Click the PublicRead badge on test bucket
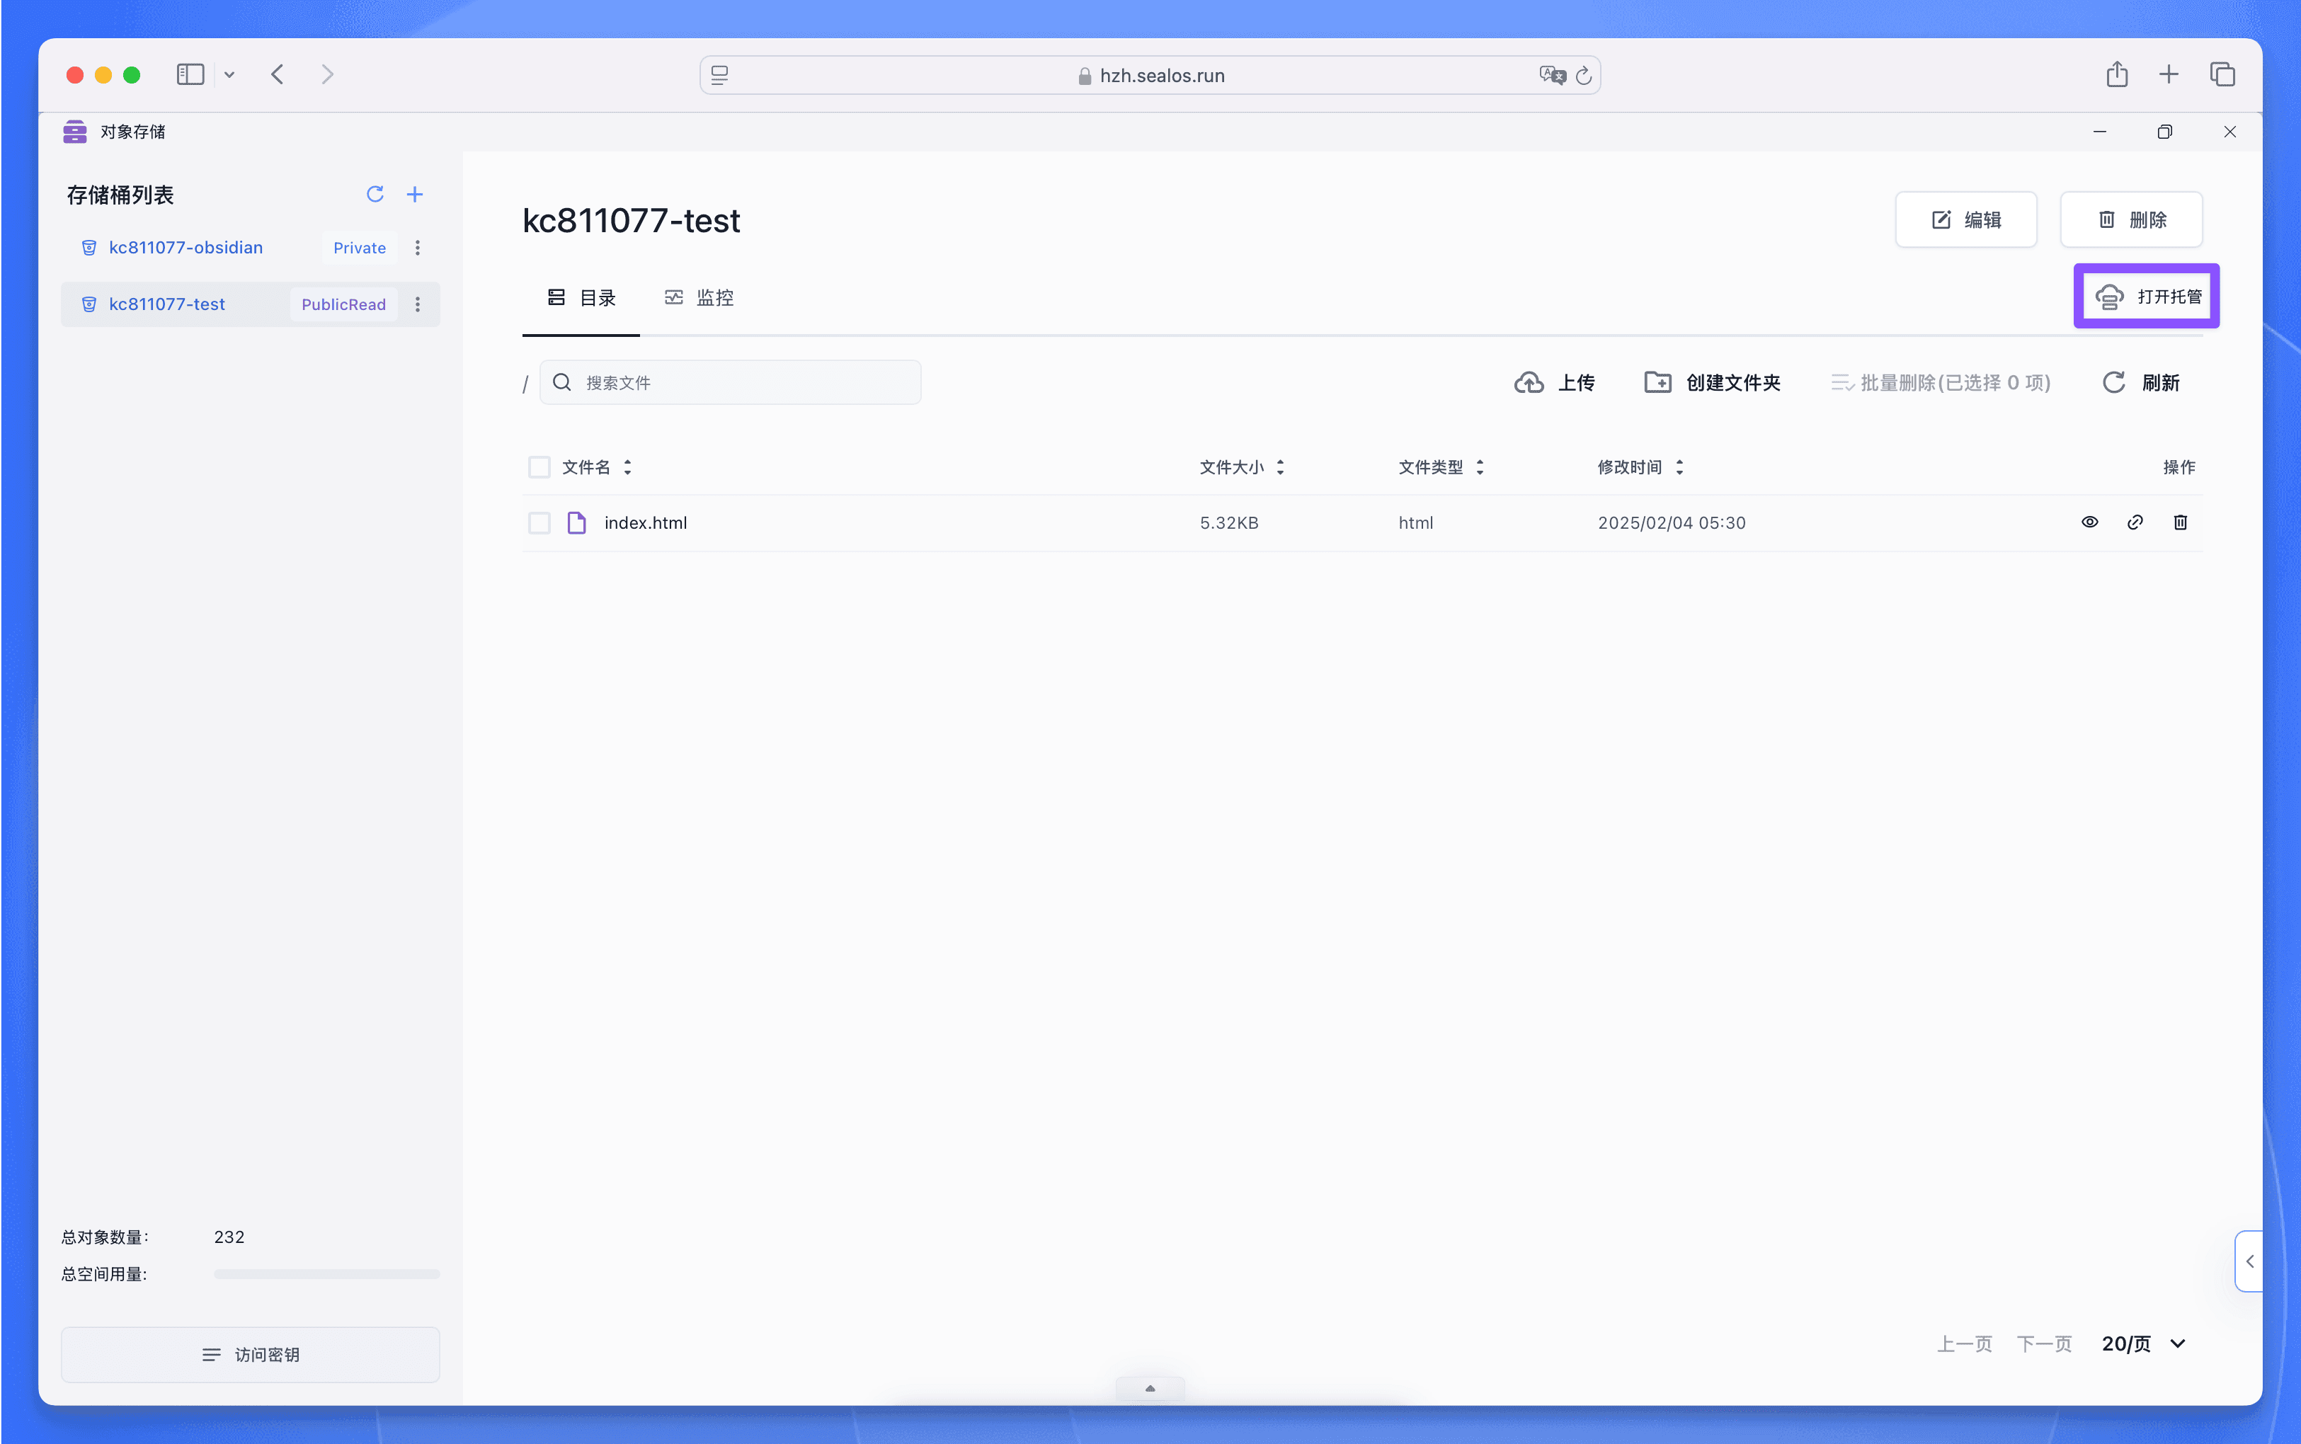The width and height of the screenshot is (2301, 1444). point(344,304)
